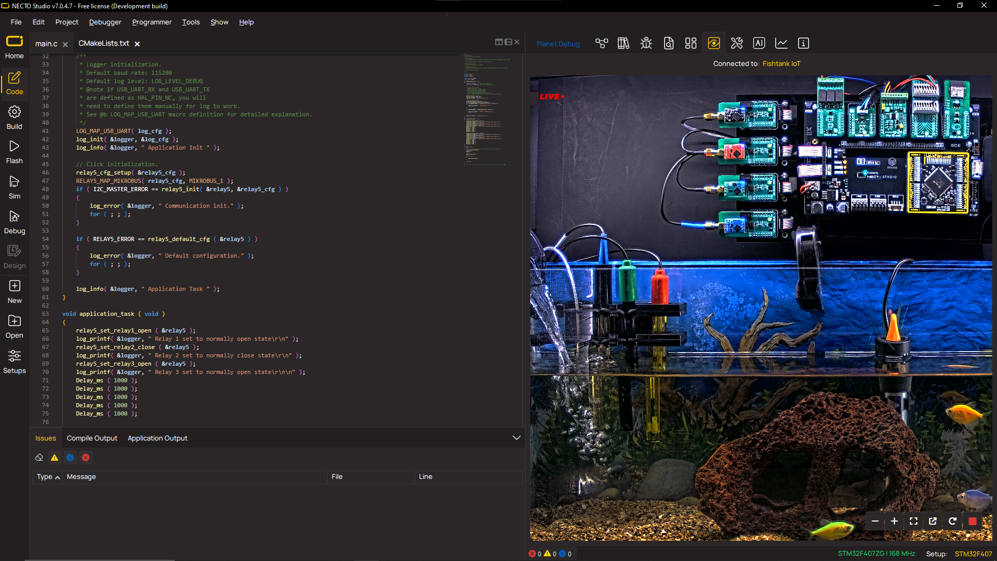The width and height of the screenshot is (997, 561).
Task: Open the Programmer menu
Action: pos(152,22)
